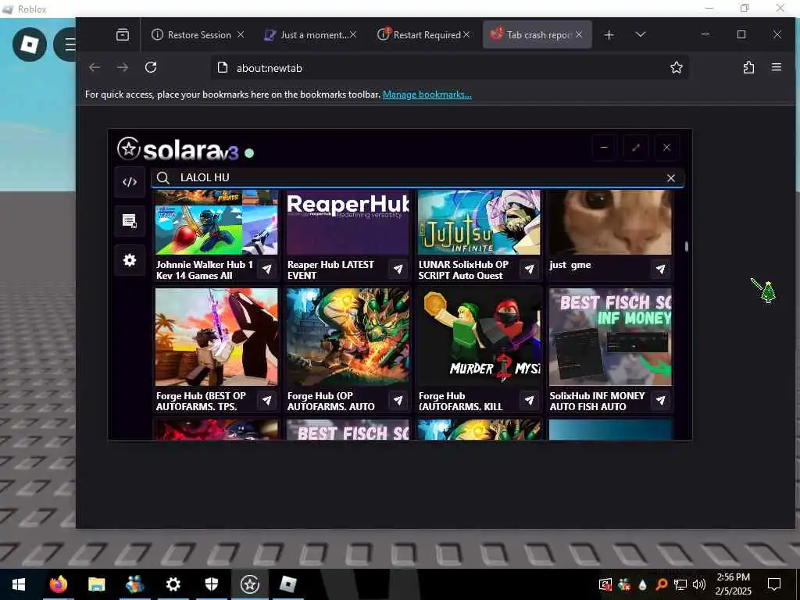Click the Solara star logo
800x600 pixels.
128,149
